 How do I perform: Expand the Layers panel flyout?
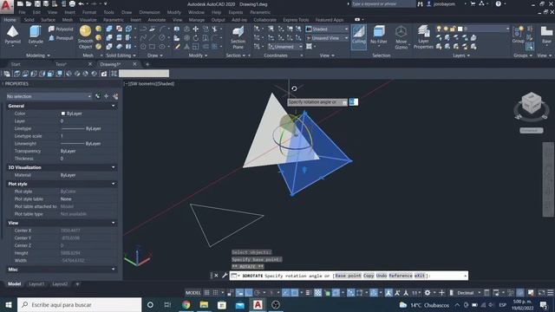(461, 55)
